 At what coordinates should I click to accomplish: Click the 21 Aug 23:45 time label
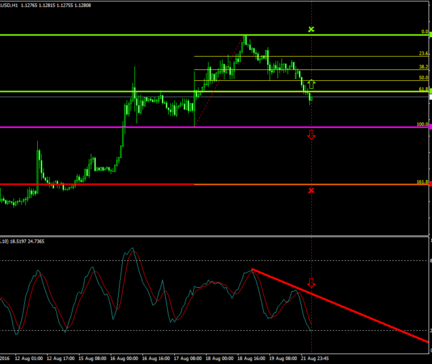(x=315, y=359)
